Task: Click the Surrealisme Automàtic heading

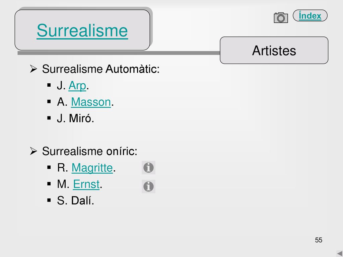Action: [101, 69]
